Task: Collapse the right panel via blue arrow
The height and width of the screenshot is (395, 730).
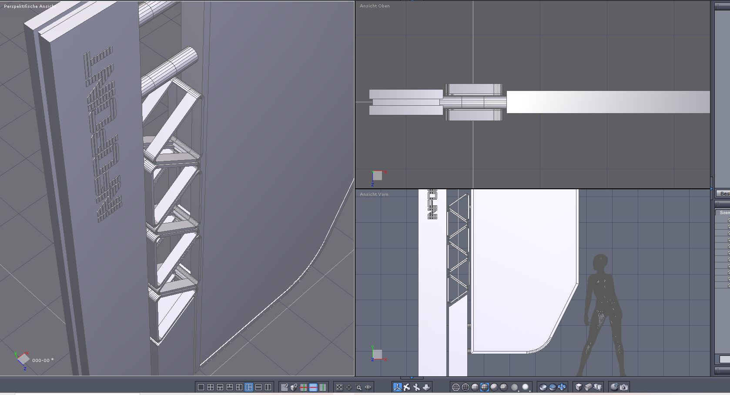Action: (712, 189)
